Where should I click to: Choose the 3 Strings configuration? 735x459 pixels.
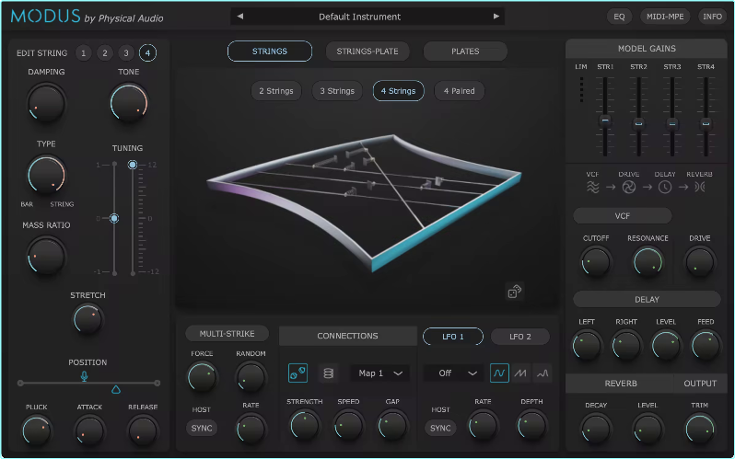(x=337, y=91)
